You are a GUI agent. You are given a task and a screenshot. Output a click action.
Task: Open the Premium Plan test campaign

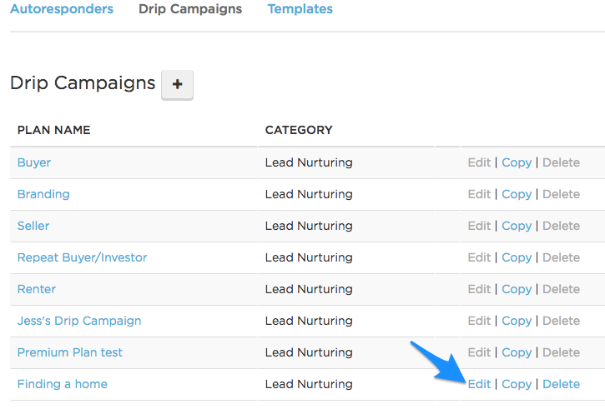(x=70, y=352)
